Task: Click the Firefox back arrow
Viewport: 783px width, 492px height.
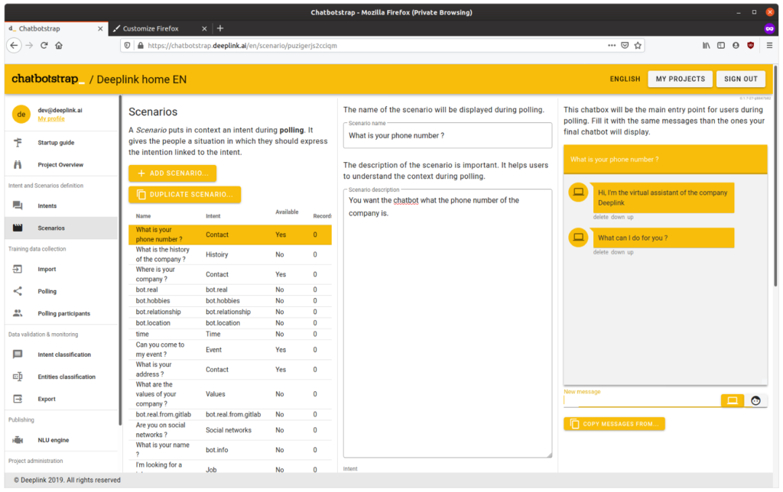Action: 14,45
